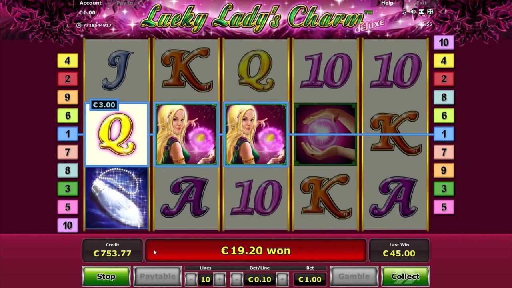Click the red €19.20 won bar
Image resolution: width=512 pixels, height=288 pixels.
(x=256, y=251)
